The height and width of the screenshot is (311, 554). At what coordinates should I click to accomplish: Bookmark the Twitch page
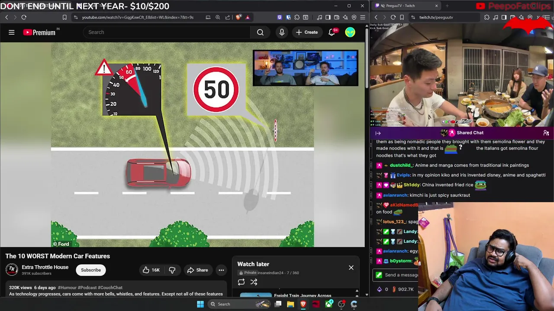402,17
